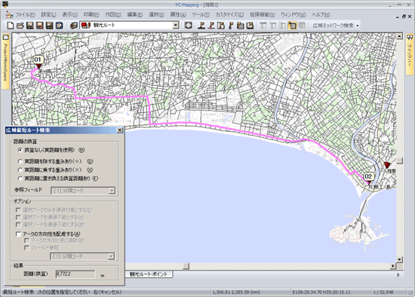Open 参照フィールド 分類コード dropdown

click(x=112, y=191)
